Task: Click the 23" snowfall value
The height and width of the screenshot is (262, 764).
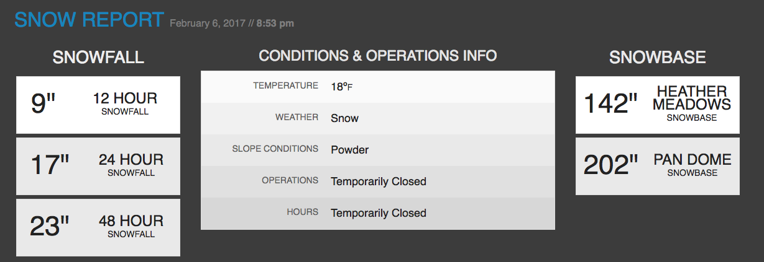Action: (50, 227)
